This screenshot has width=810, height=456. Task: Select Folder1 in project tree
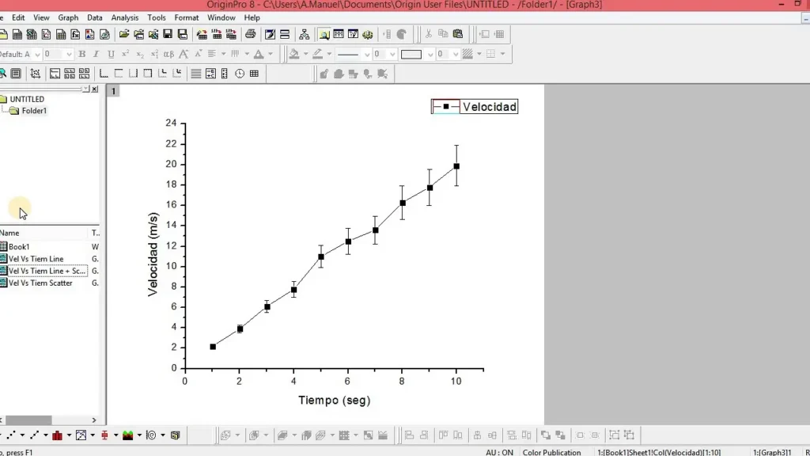[34, 111]
